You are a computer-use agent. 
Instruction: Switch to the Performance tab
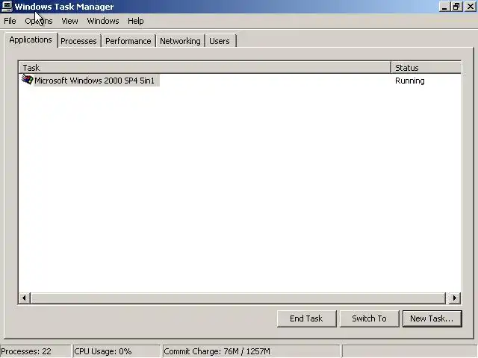pyautogui.click(x=128, y=41)
